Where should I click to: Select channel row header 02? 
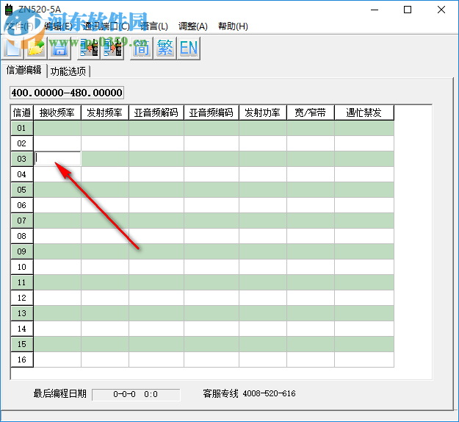[21, 143]
